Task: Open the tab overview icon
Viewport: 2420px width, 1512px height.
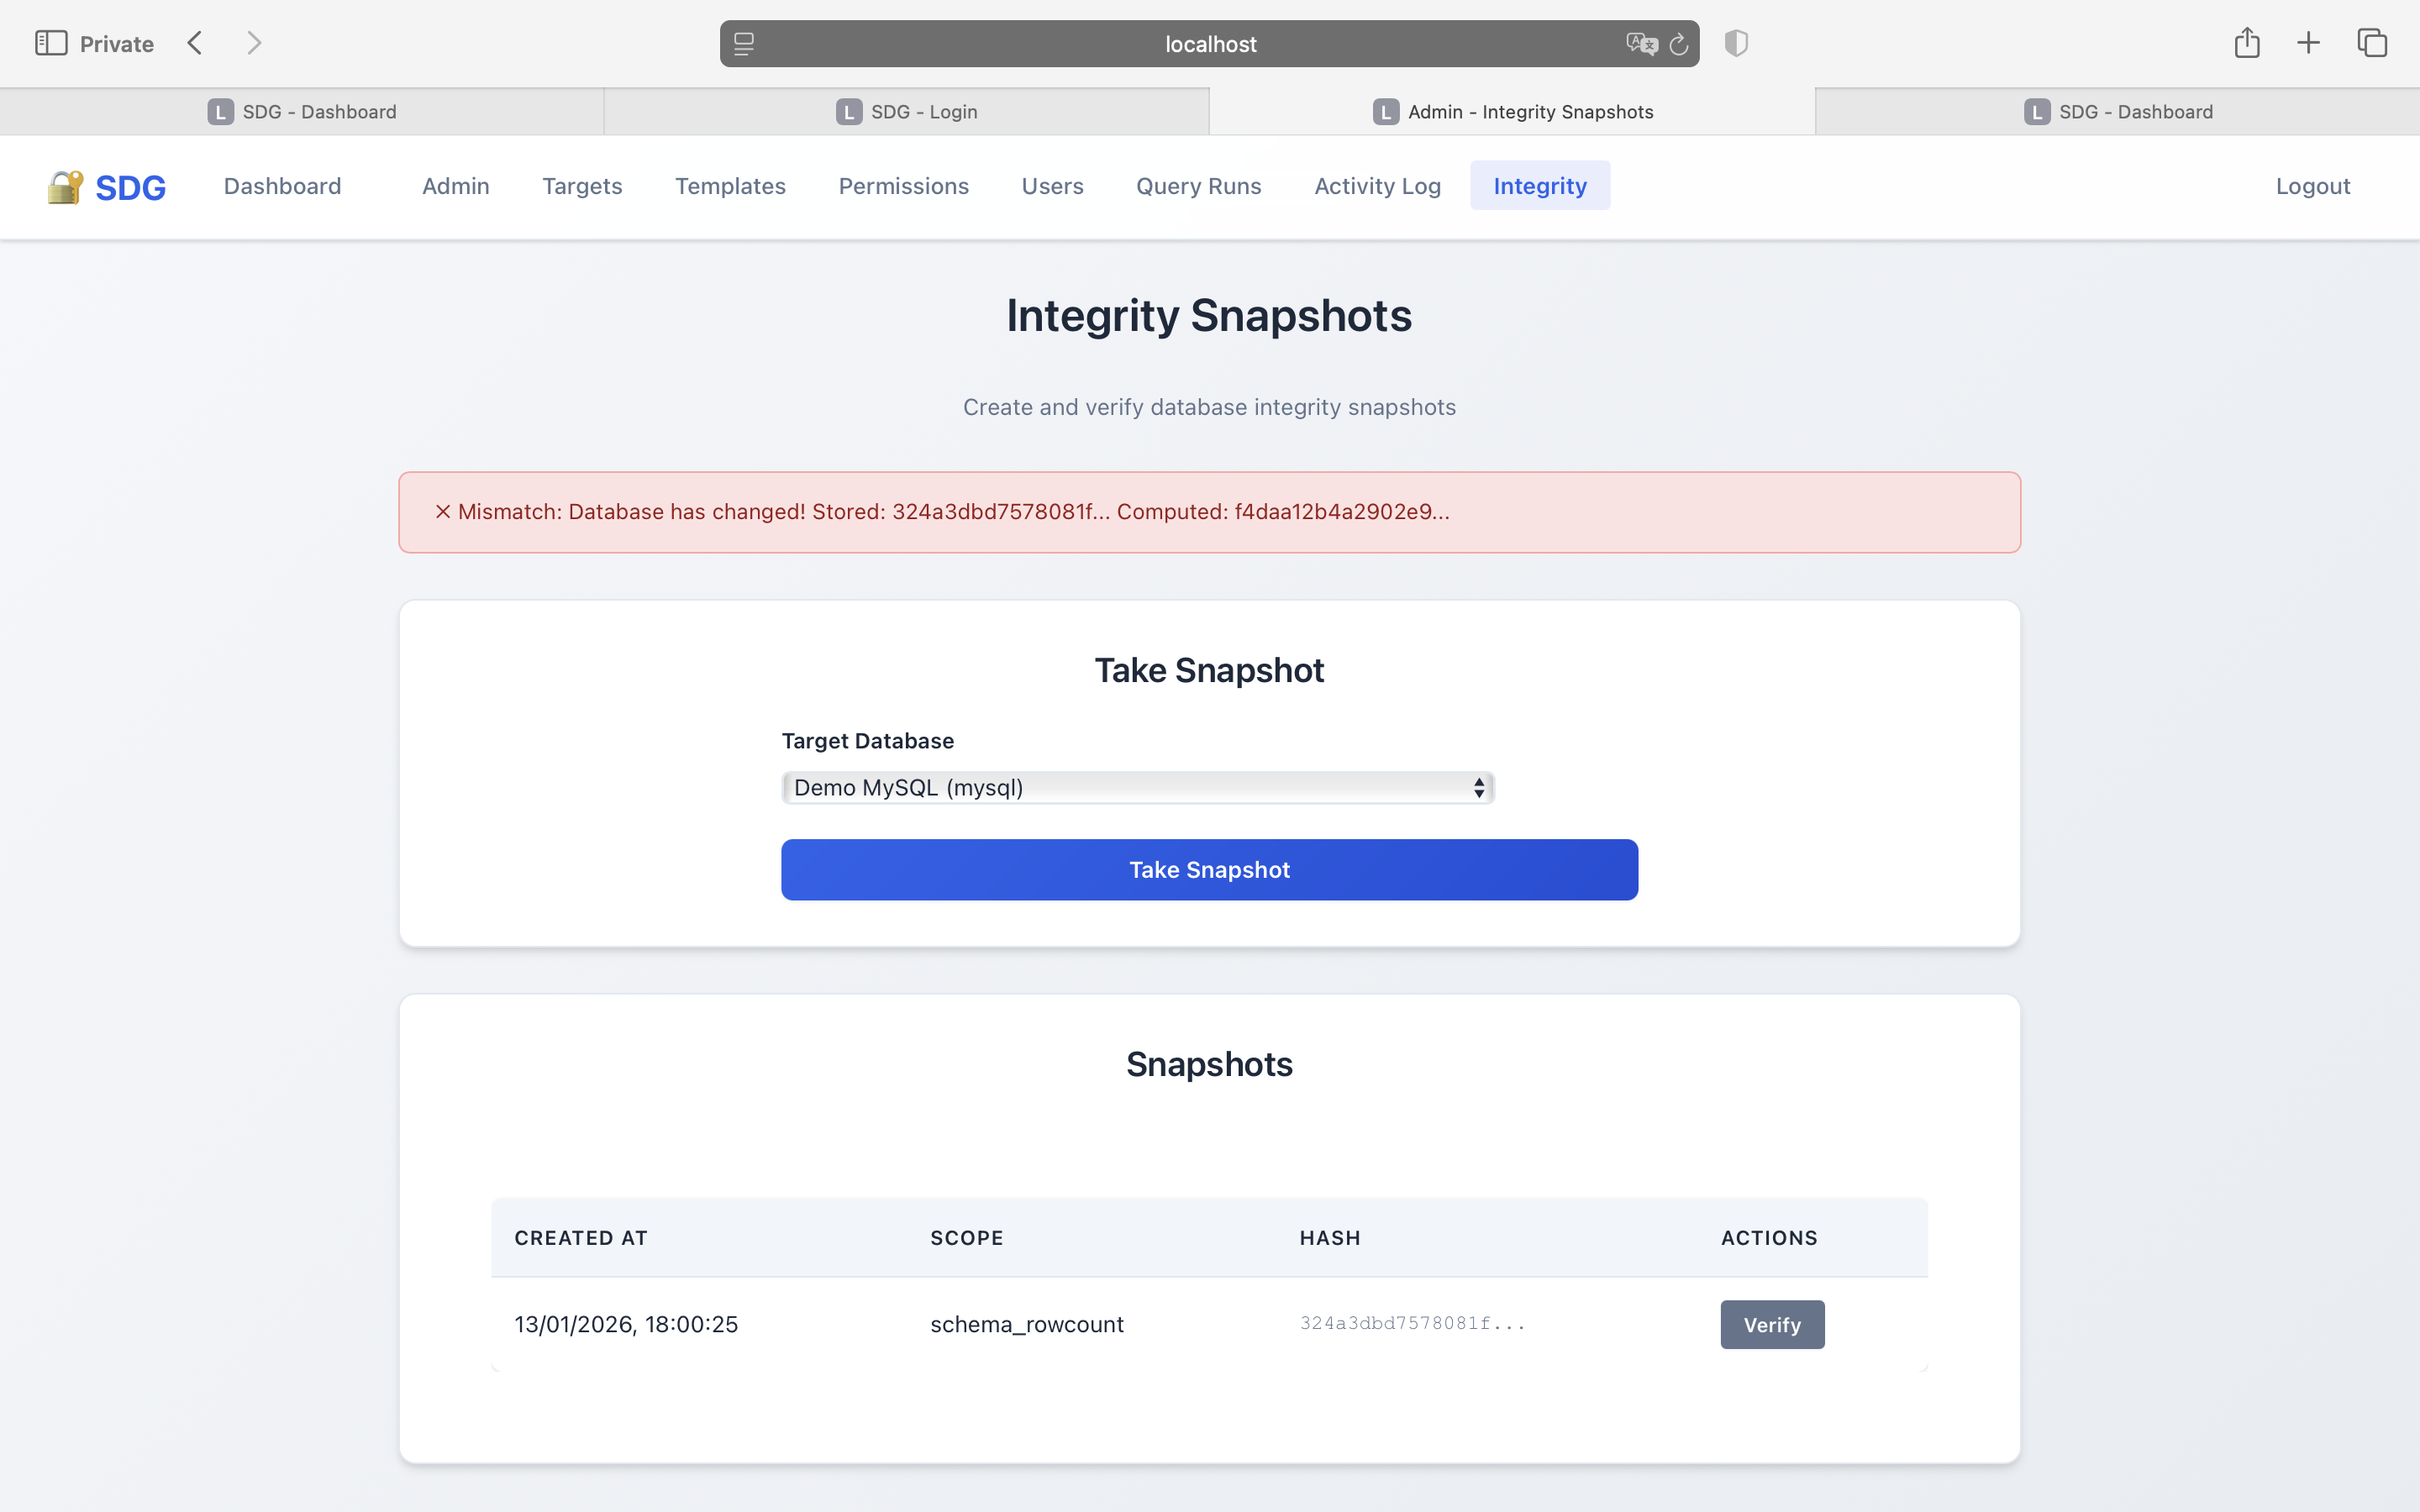Action: 2372,42
